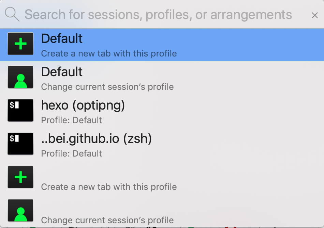This screenshot has height=228, width=324.
Task: Click "Change current session's profile" subtitle under second Default
Action: tap(107, 87)
